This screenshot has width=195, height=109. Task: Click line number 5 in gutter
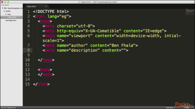pos(29,31)
